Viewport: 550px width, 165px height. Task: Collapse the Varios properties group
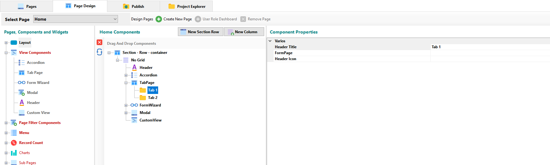[270, 41]
